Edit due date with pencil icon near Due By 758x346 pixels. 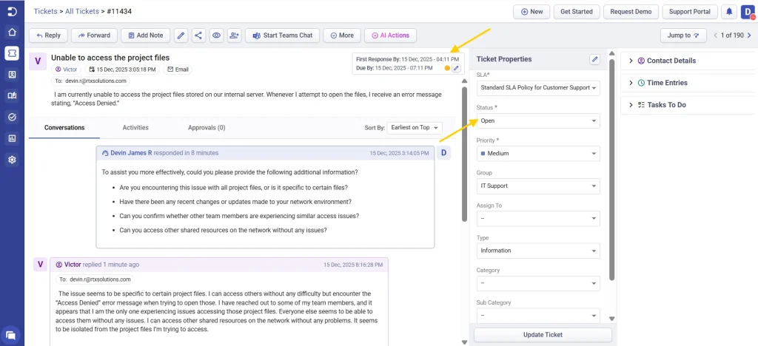pyautogui.click(x=456, y=68)
